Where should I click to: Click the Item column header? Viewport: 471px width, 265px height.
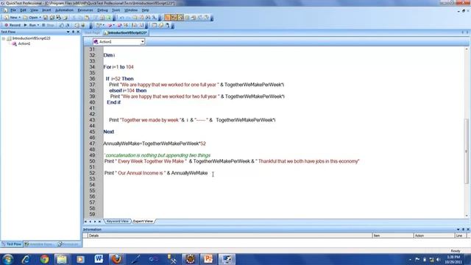tap(393, 236)
